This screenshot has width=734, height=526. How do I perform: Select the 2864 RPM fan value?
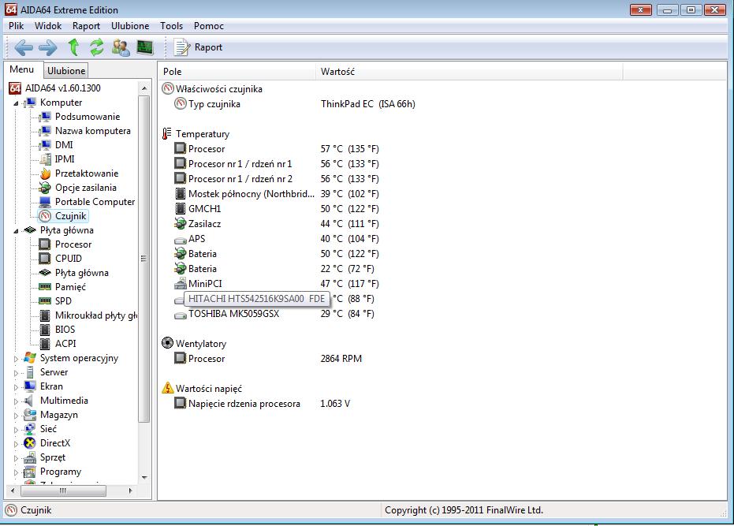coord(341,359)
